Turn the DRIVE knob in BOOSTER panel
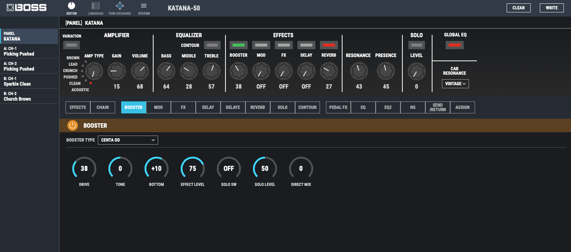 (x=84, y=168)
